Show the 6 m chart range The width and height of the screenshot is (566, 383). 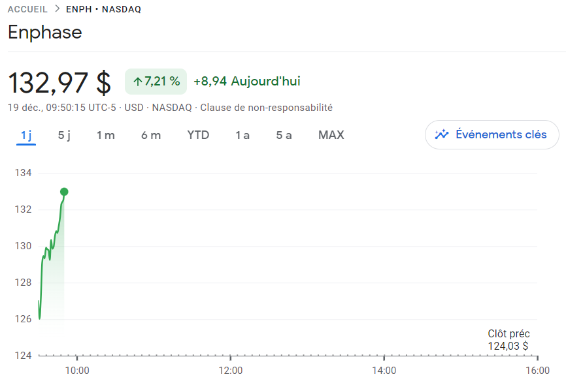pos(151,135)
